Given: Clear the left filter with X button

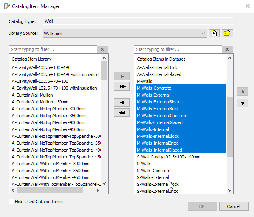Looking at the screenshot, I should click(102, 49).
